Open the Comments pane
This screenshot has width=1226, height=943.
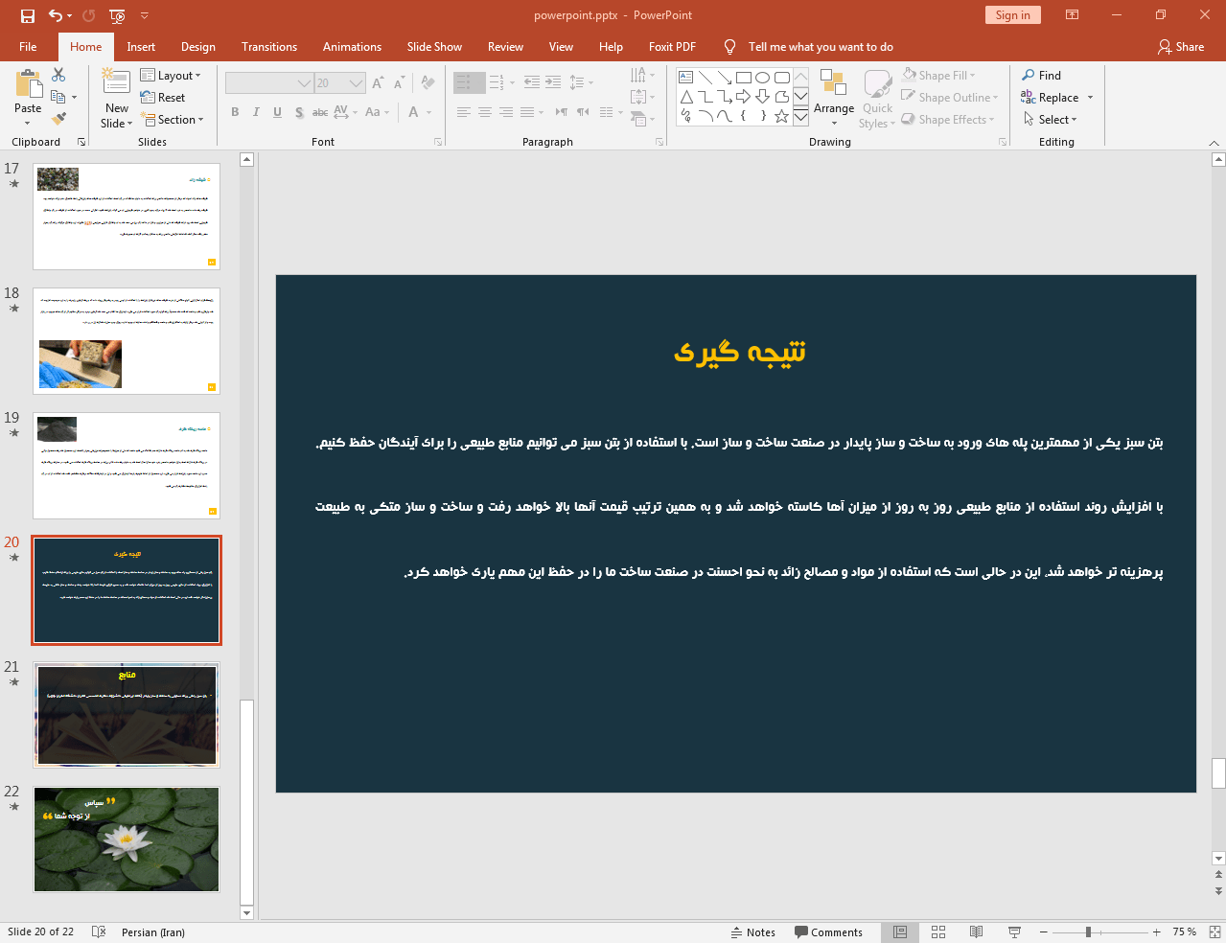tap(828, 932)
